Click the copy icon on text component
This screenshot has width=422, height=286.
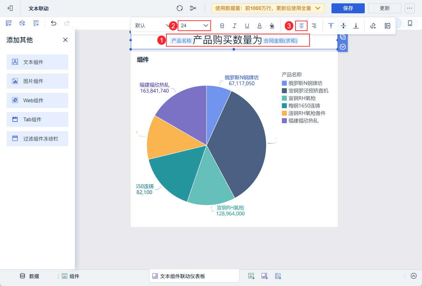343,37
